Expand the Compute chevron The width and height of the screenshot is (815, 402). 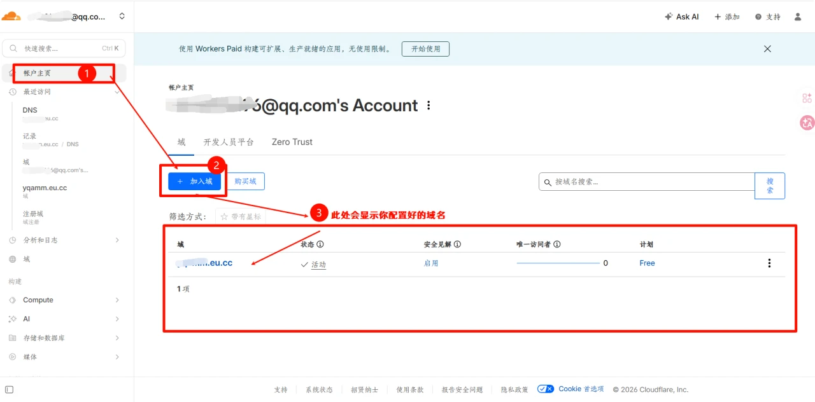[x=117, y=300]
